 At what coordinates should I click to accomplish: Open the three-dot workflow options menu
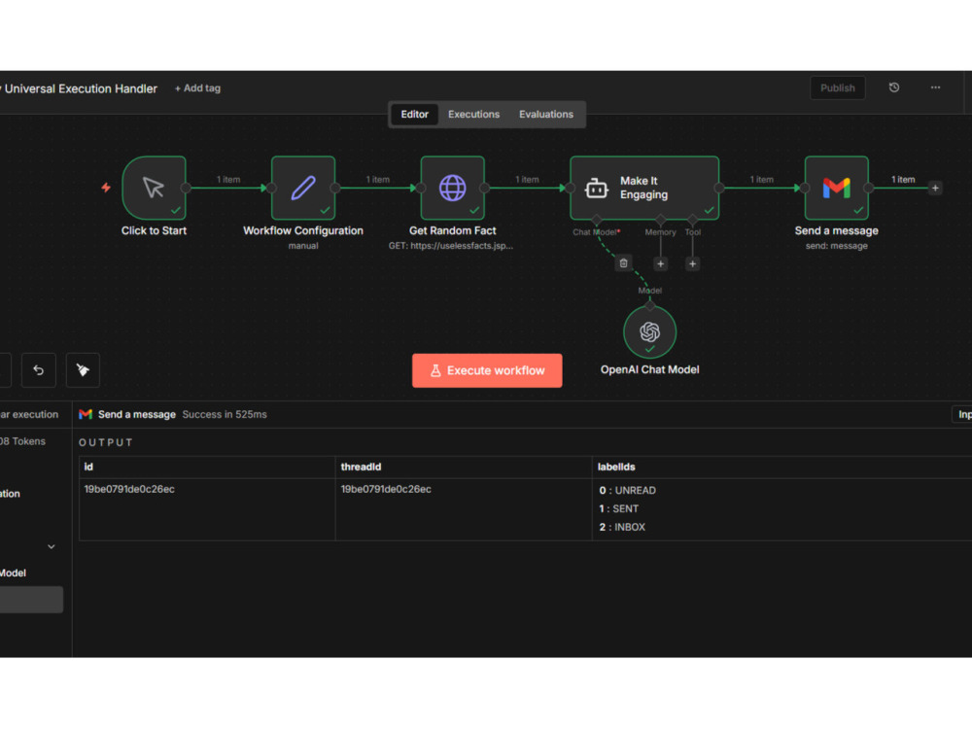click(x=935, y=88)
